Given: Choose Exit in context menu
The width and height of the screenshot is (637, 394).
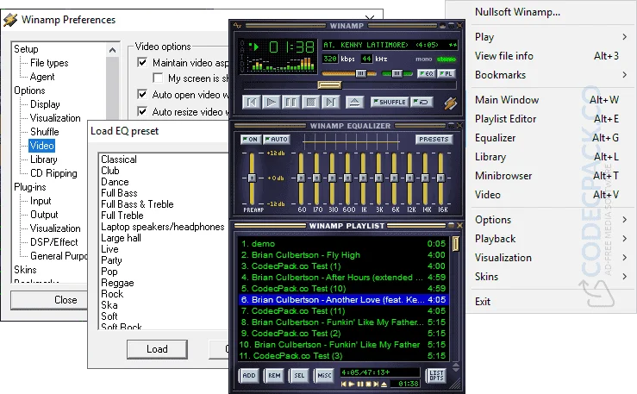Looking at the screenshot, I should (x=551, y=302).
